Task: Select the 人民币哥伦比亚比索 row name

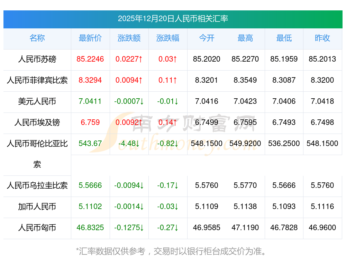Action: 37,153
